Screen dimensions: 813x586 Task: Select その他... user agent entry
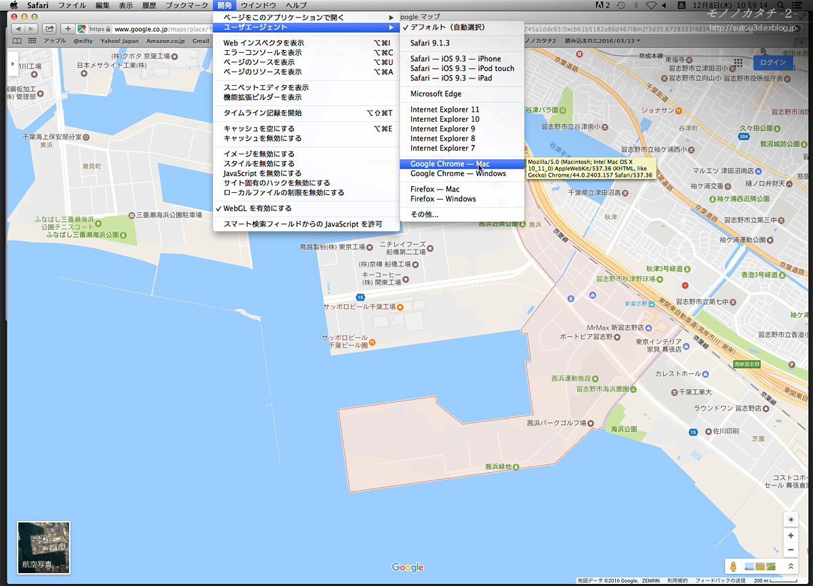(463, 215)
